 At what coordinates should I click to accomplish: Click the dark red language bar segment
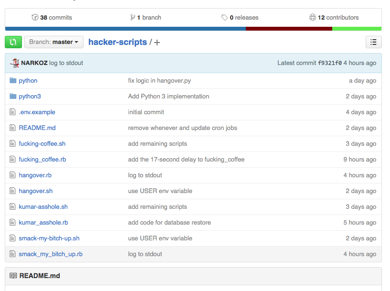289,29
